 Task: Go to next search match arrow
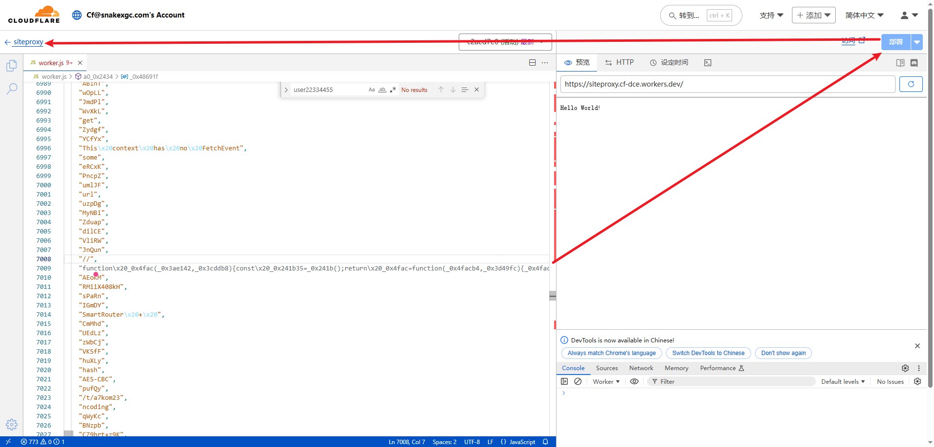click(453, 89)
